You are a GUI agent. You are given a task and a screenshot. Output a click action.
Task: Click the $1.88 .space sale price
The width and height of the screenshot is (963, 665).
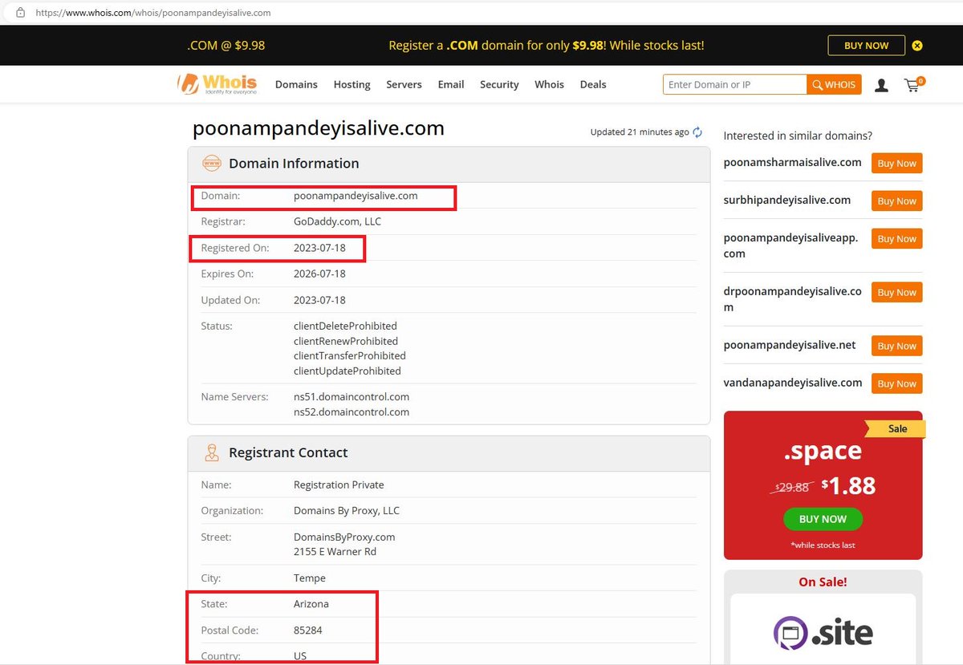pos(848,485)
